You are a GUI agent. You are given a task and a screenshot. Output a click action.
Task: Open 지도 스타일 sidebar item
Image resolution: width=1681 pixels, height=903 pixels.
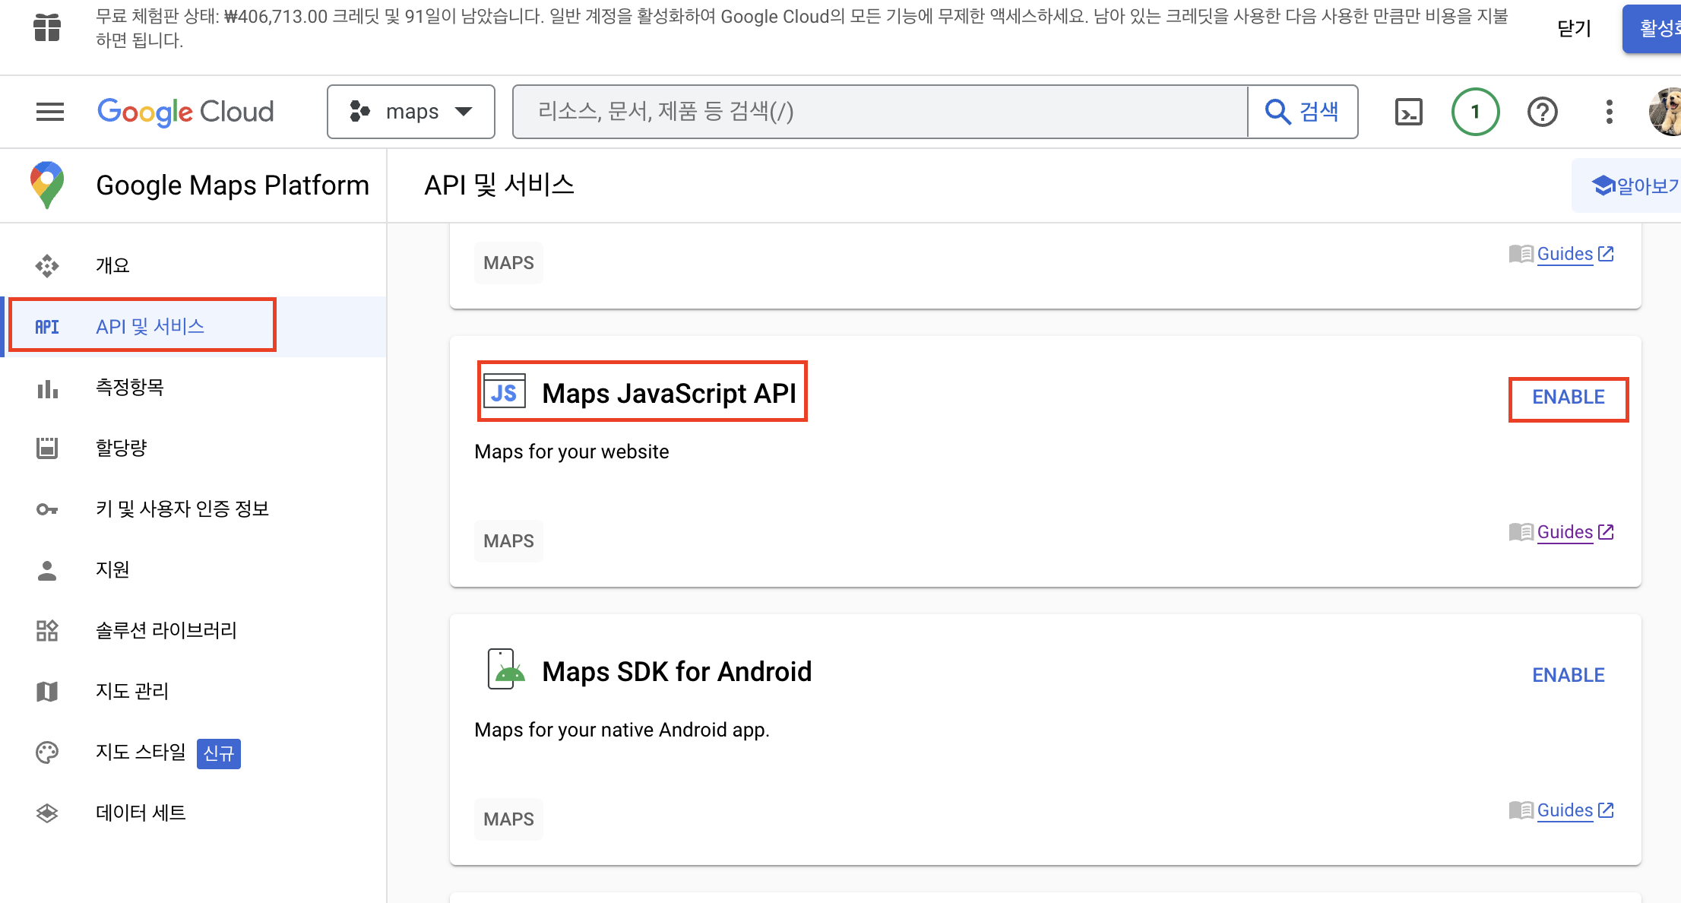[x=141, y=752]
